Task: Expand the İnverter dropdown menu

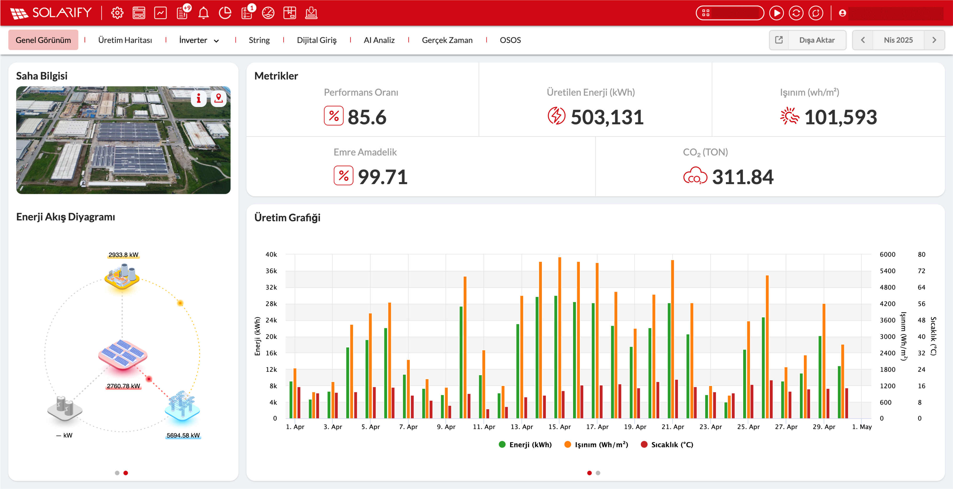Action: coord(199,40)
